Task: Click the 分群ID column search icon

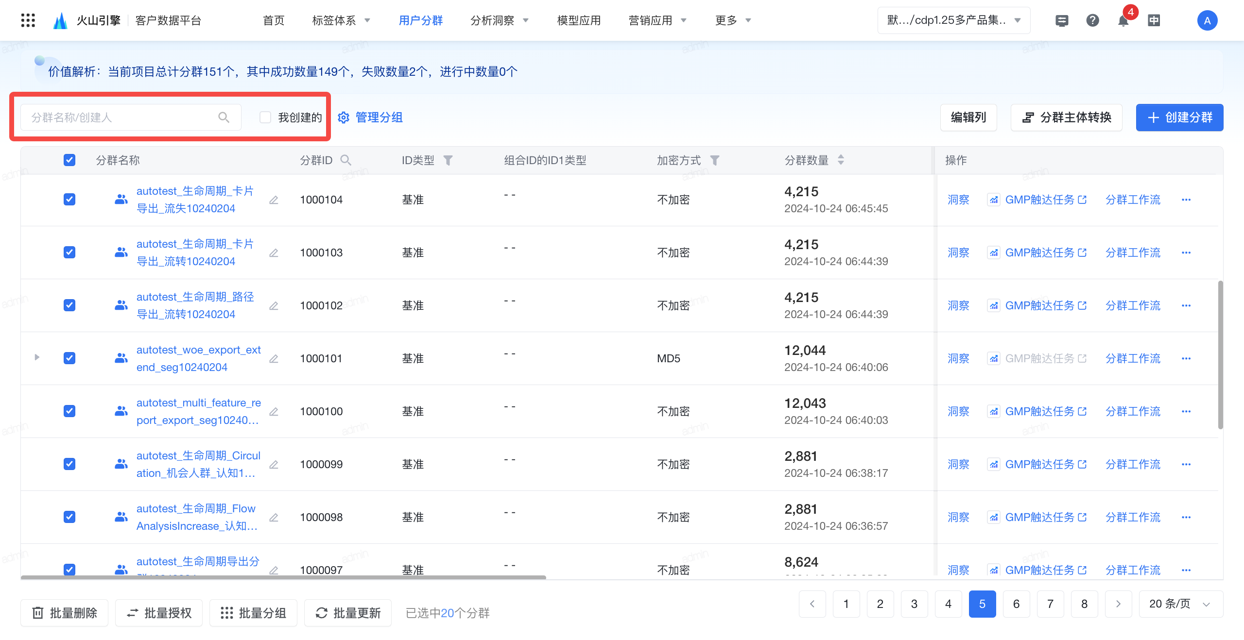Action: click(x=346, y=160)
